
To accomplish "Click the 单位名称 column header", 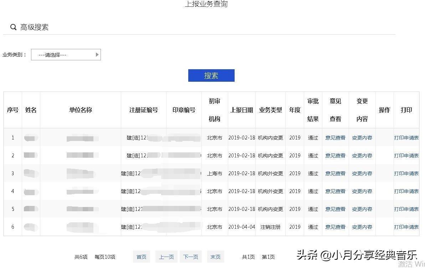I will tap(80, 110).
